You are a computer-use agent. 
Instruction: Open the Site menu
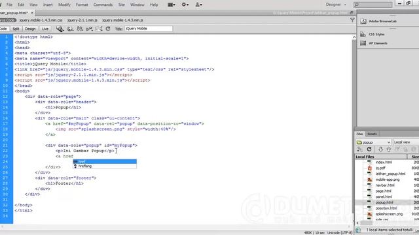tap(122, 5)
